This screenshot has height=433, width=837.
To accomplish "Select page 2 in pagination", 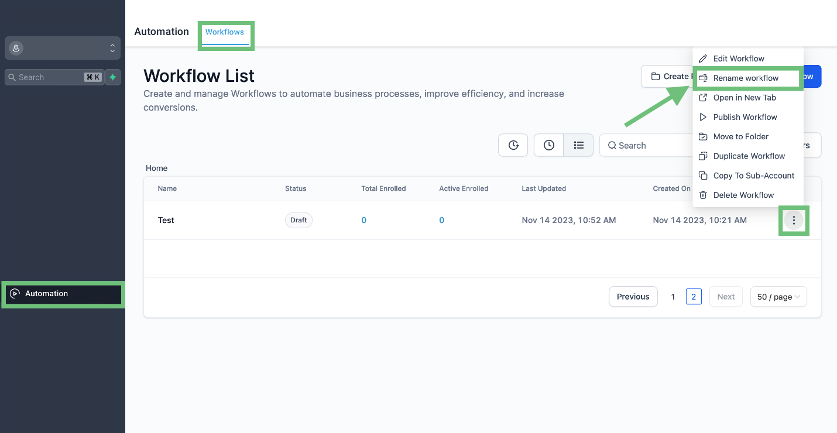I will click(694, 297).
